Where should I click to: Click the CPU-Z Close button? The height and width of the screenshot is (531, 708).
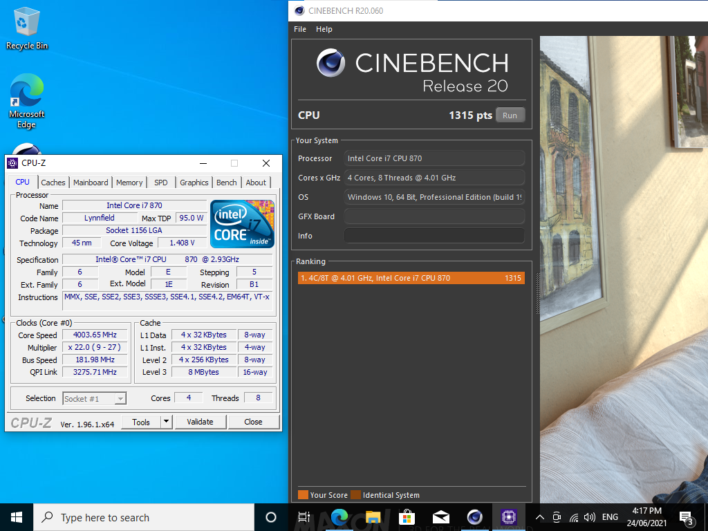click(253, 422)
